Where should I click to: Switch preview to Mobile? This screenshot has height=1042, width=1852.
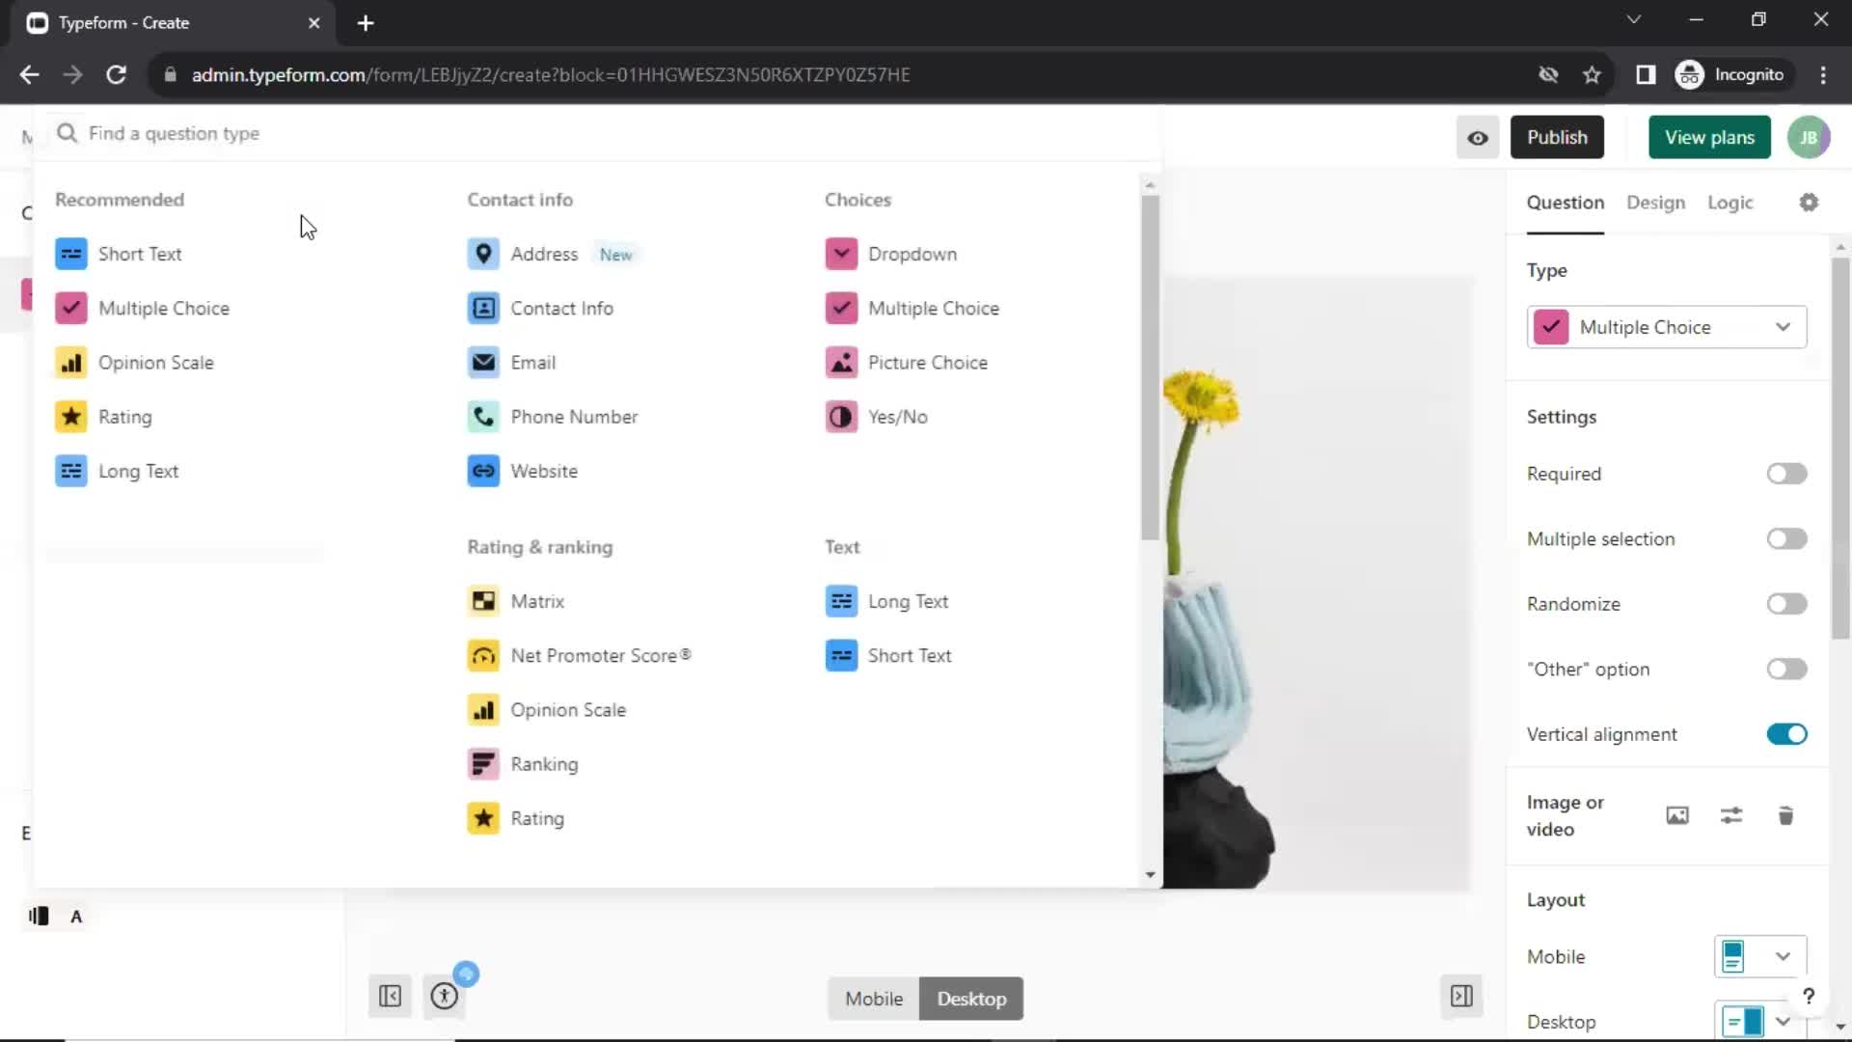(874, 999)
